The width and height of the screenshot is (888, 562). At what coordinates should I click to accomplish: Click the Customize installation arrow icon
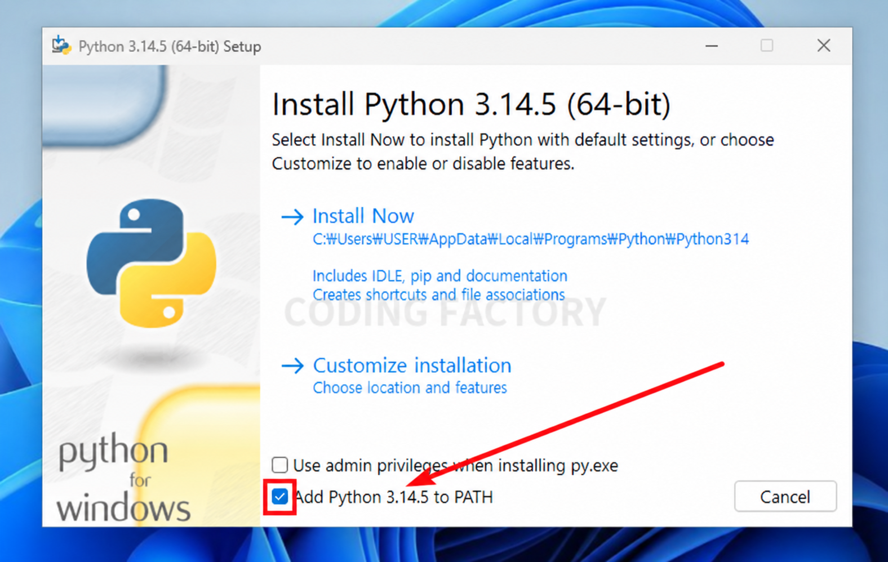click(x=292, y=366)
